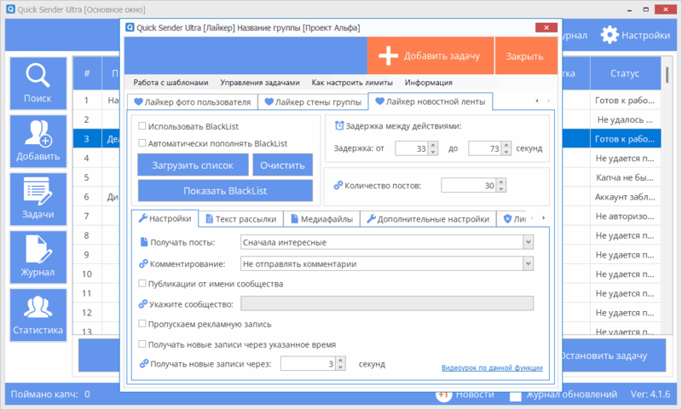Check Пропускаем рекламную запись option
The height and width of the screenshot is (410, 682).
142,324
